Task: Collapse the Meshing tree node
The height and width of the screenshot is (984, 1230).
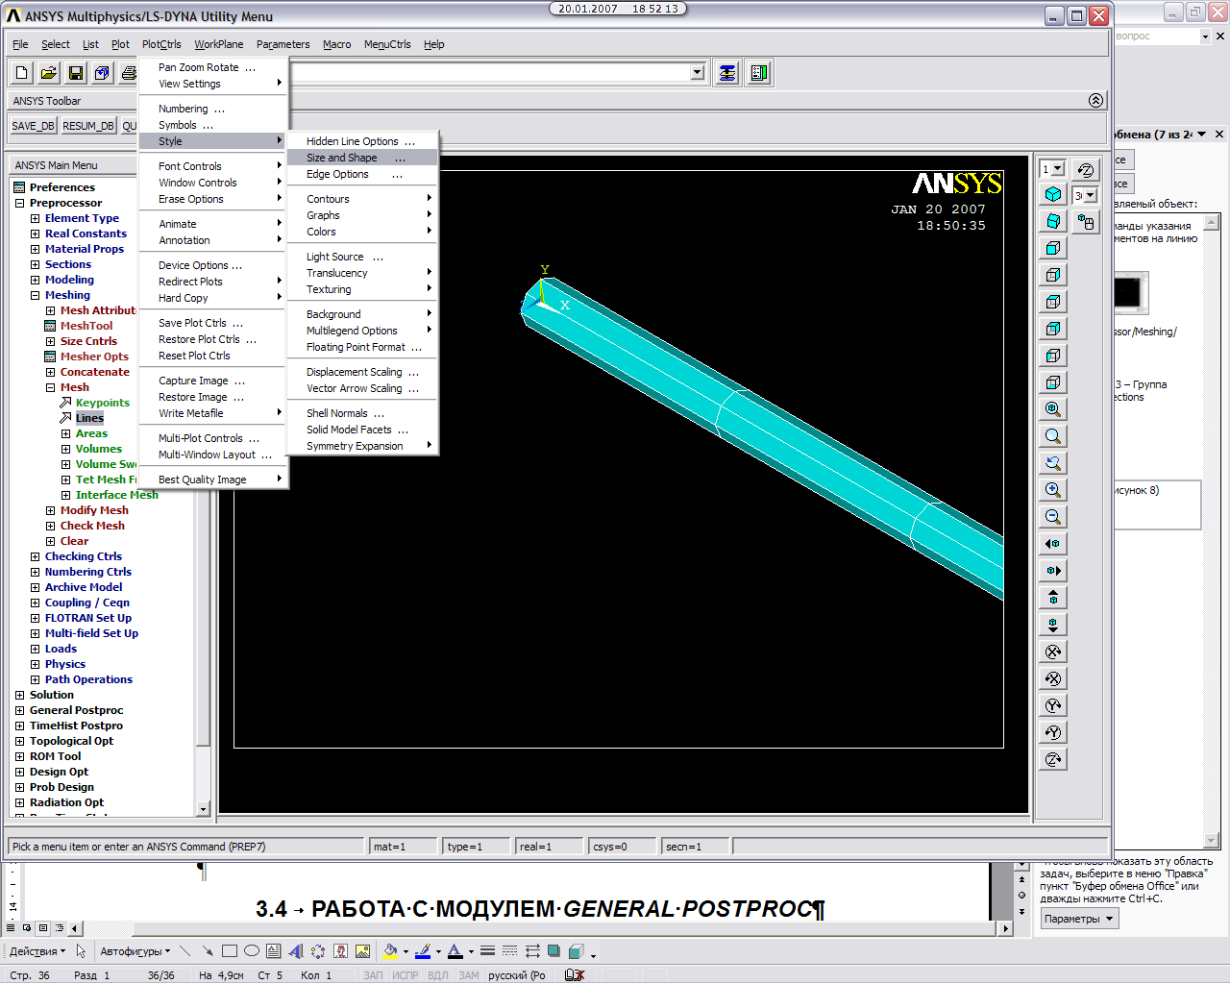Action: pyautogui.click(x=35, y=295)
